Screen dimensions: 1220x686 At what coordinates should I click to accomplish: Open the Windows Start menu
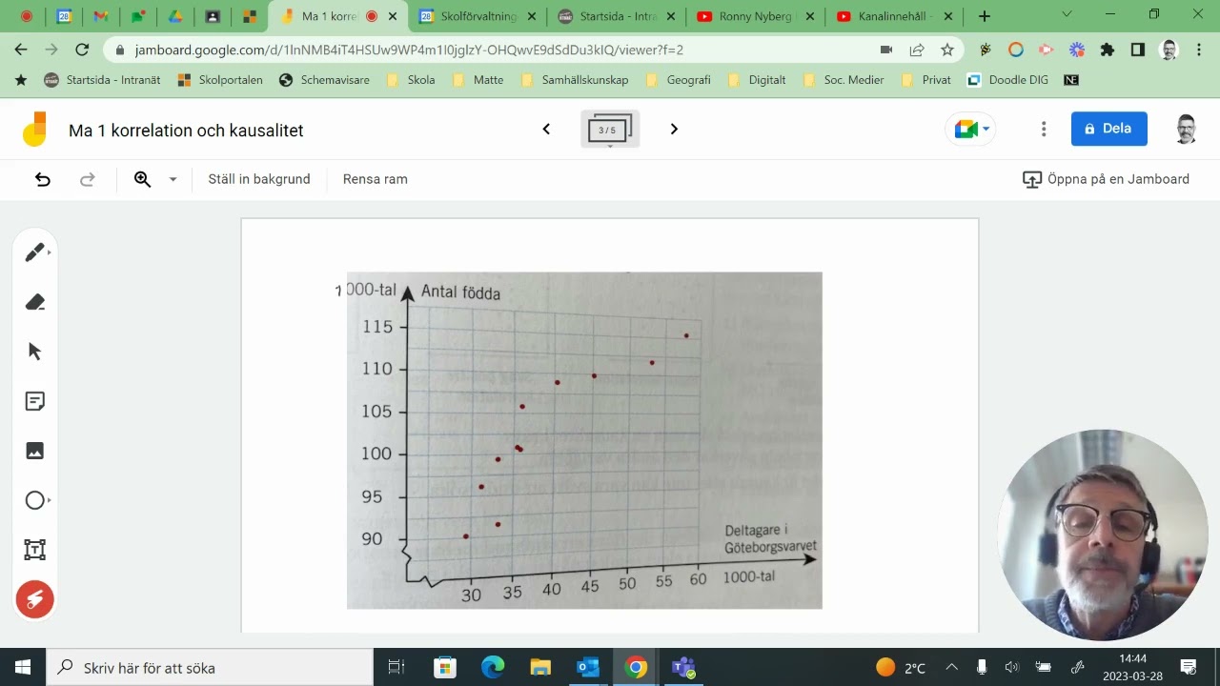23,667
